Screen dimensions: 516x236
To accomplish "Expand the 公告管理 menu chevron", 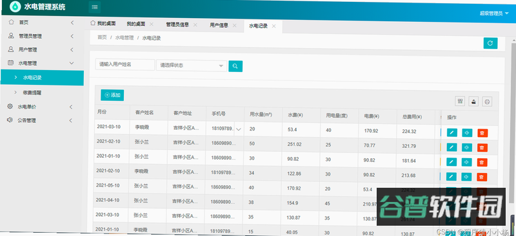I will click(x=70, y=120).
